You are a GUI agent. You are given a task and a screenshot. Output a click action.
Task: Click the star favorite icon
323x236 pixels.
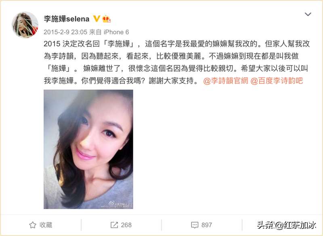[x=33, y=225]
